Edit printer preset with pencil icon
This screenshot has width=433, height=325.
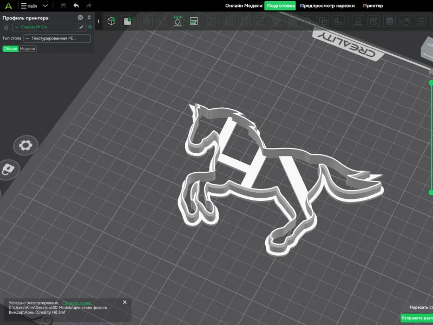click(x=81, y=27)
